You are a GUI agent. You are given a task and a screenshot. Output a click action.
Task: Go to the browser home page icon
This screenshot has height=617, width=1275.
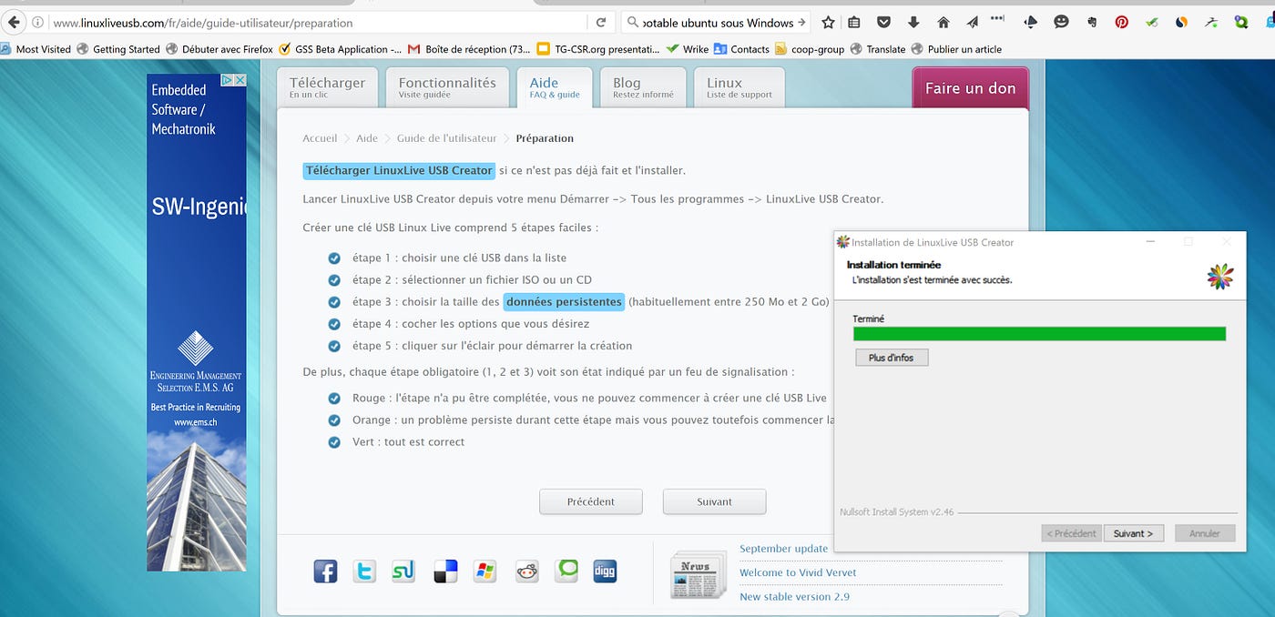tap(943, 23)
